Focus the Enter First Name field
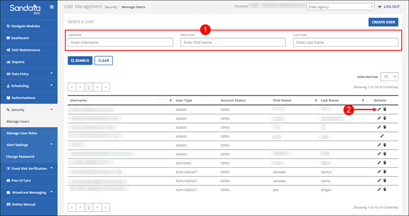This screenshot has width=409, height=216. (x=233, y=43)
